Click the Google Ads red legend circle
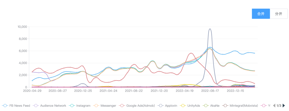This screenshot has width=289, height=111. [x=122, y=106]
